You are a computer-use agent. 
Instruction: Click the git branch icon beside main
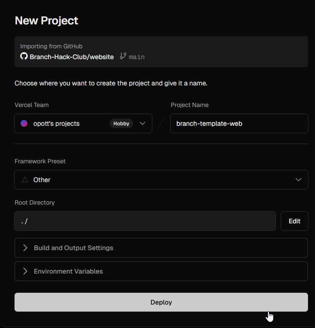click(123, 56)
